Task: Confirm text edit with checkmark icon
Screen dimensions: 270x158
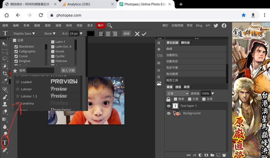Action: tap(144, 34)
